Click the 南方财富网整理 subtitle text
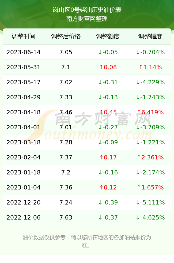The height and width of the screenshot is (263, 174). [x=87, y=19]
